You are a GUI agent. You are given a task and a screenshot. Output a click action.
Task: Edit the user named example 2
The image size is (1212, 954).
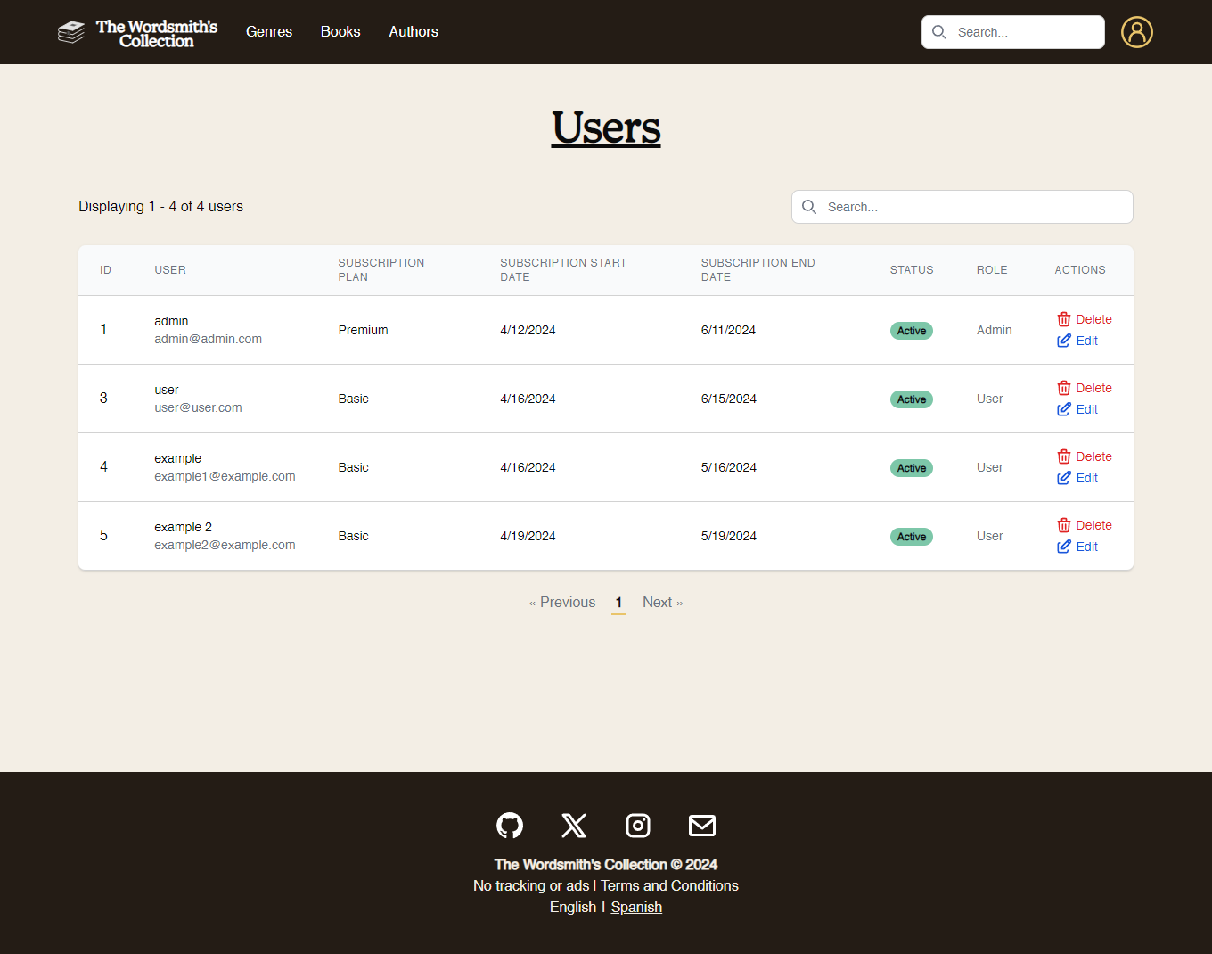click(x=1077, y=547)
